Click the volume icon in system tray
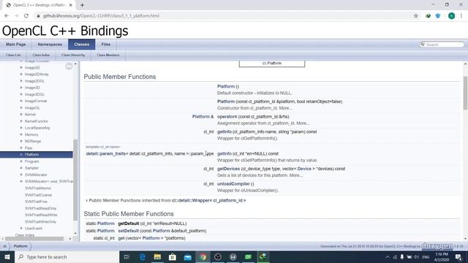468x263 pixels. [x=416, y=256]
